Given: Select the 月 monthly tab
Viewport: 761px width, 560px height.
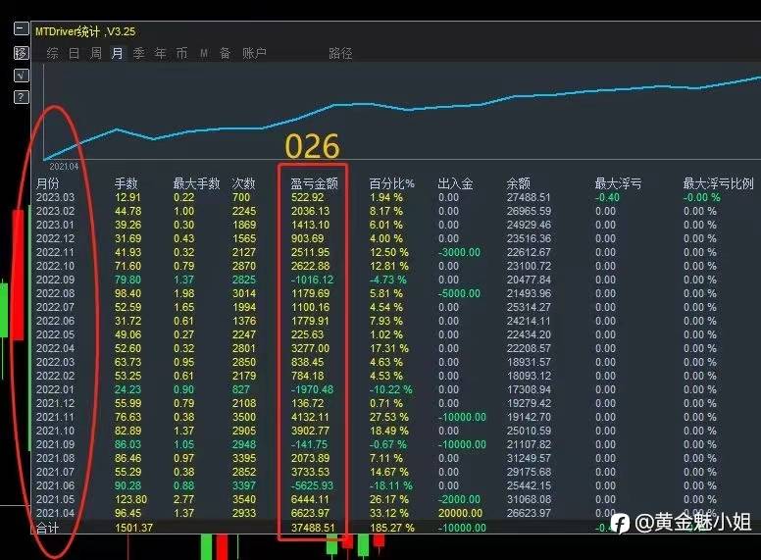Looking at the screenshot, I should point(118,53).
